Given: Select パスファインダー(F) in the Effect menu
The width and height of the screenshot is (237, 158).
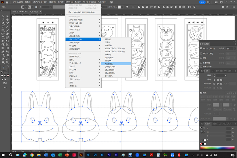Looking at the screenshot, I should (x=83, y=39).
